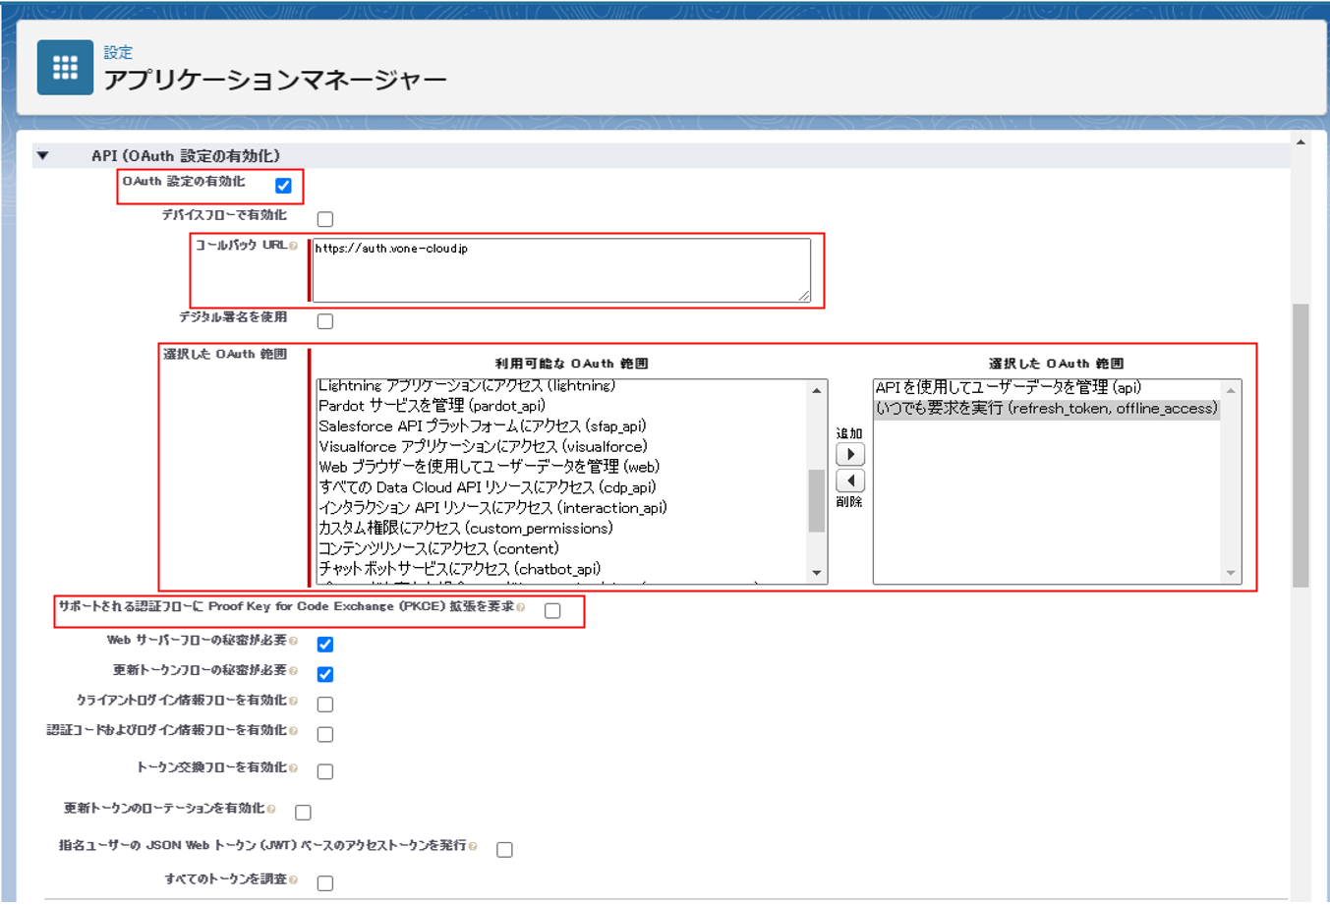This screenshot has height=905, width=1330.
Task: Click help icon beside すべてのトークンを調査
Action: coord(293,880)
